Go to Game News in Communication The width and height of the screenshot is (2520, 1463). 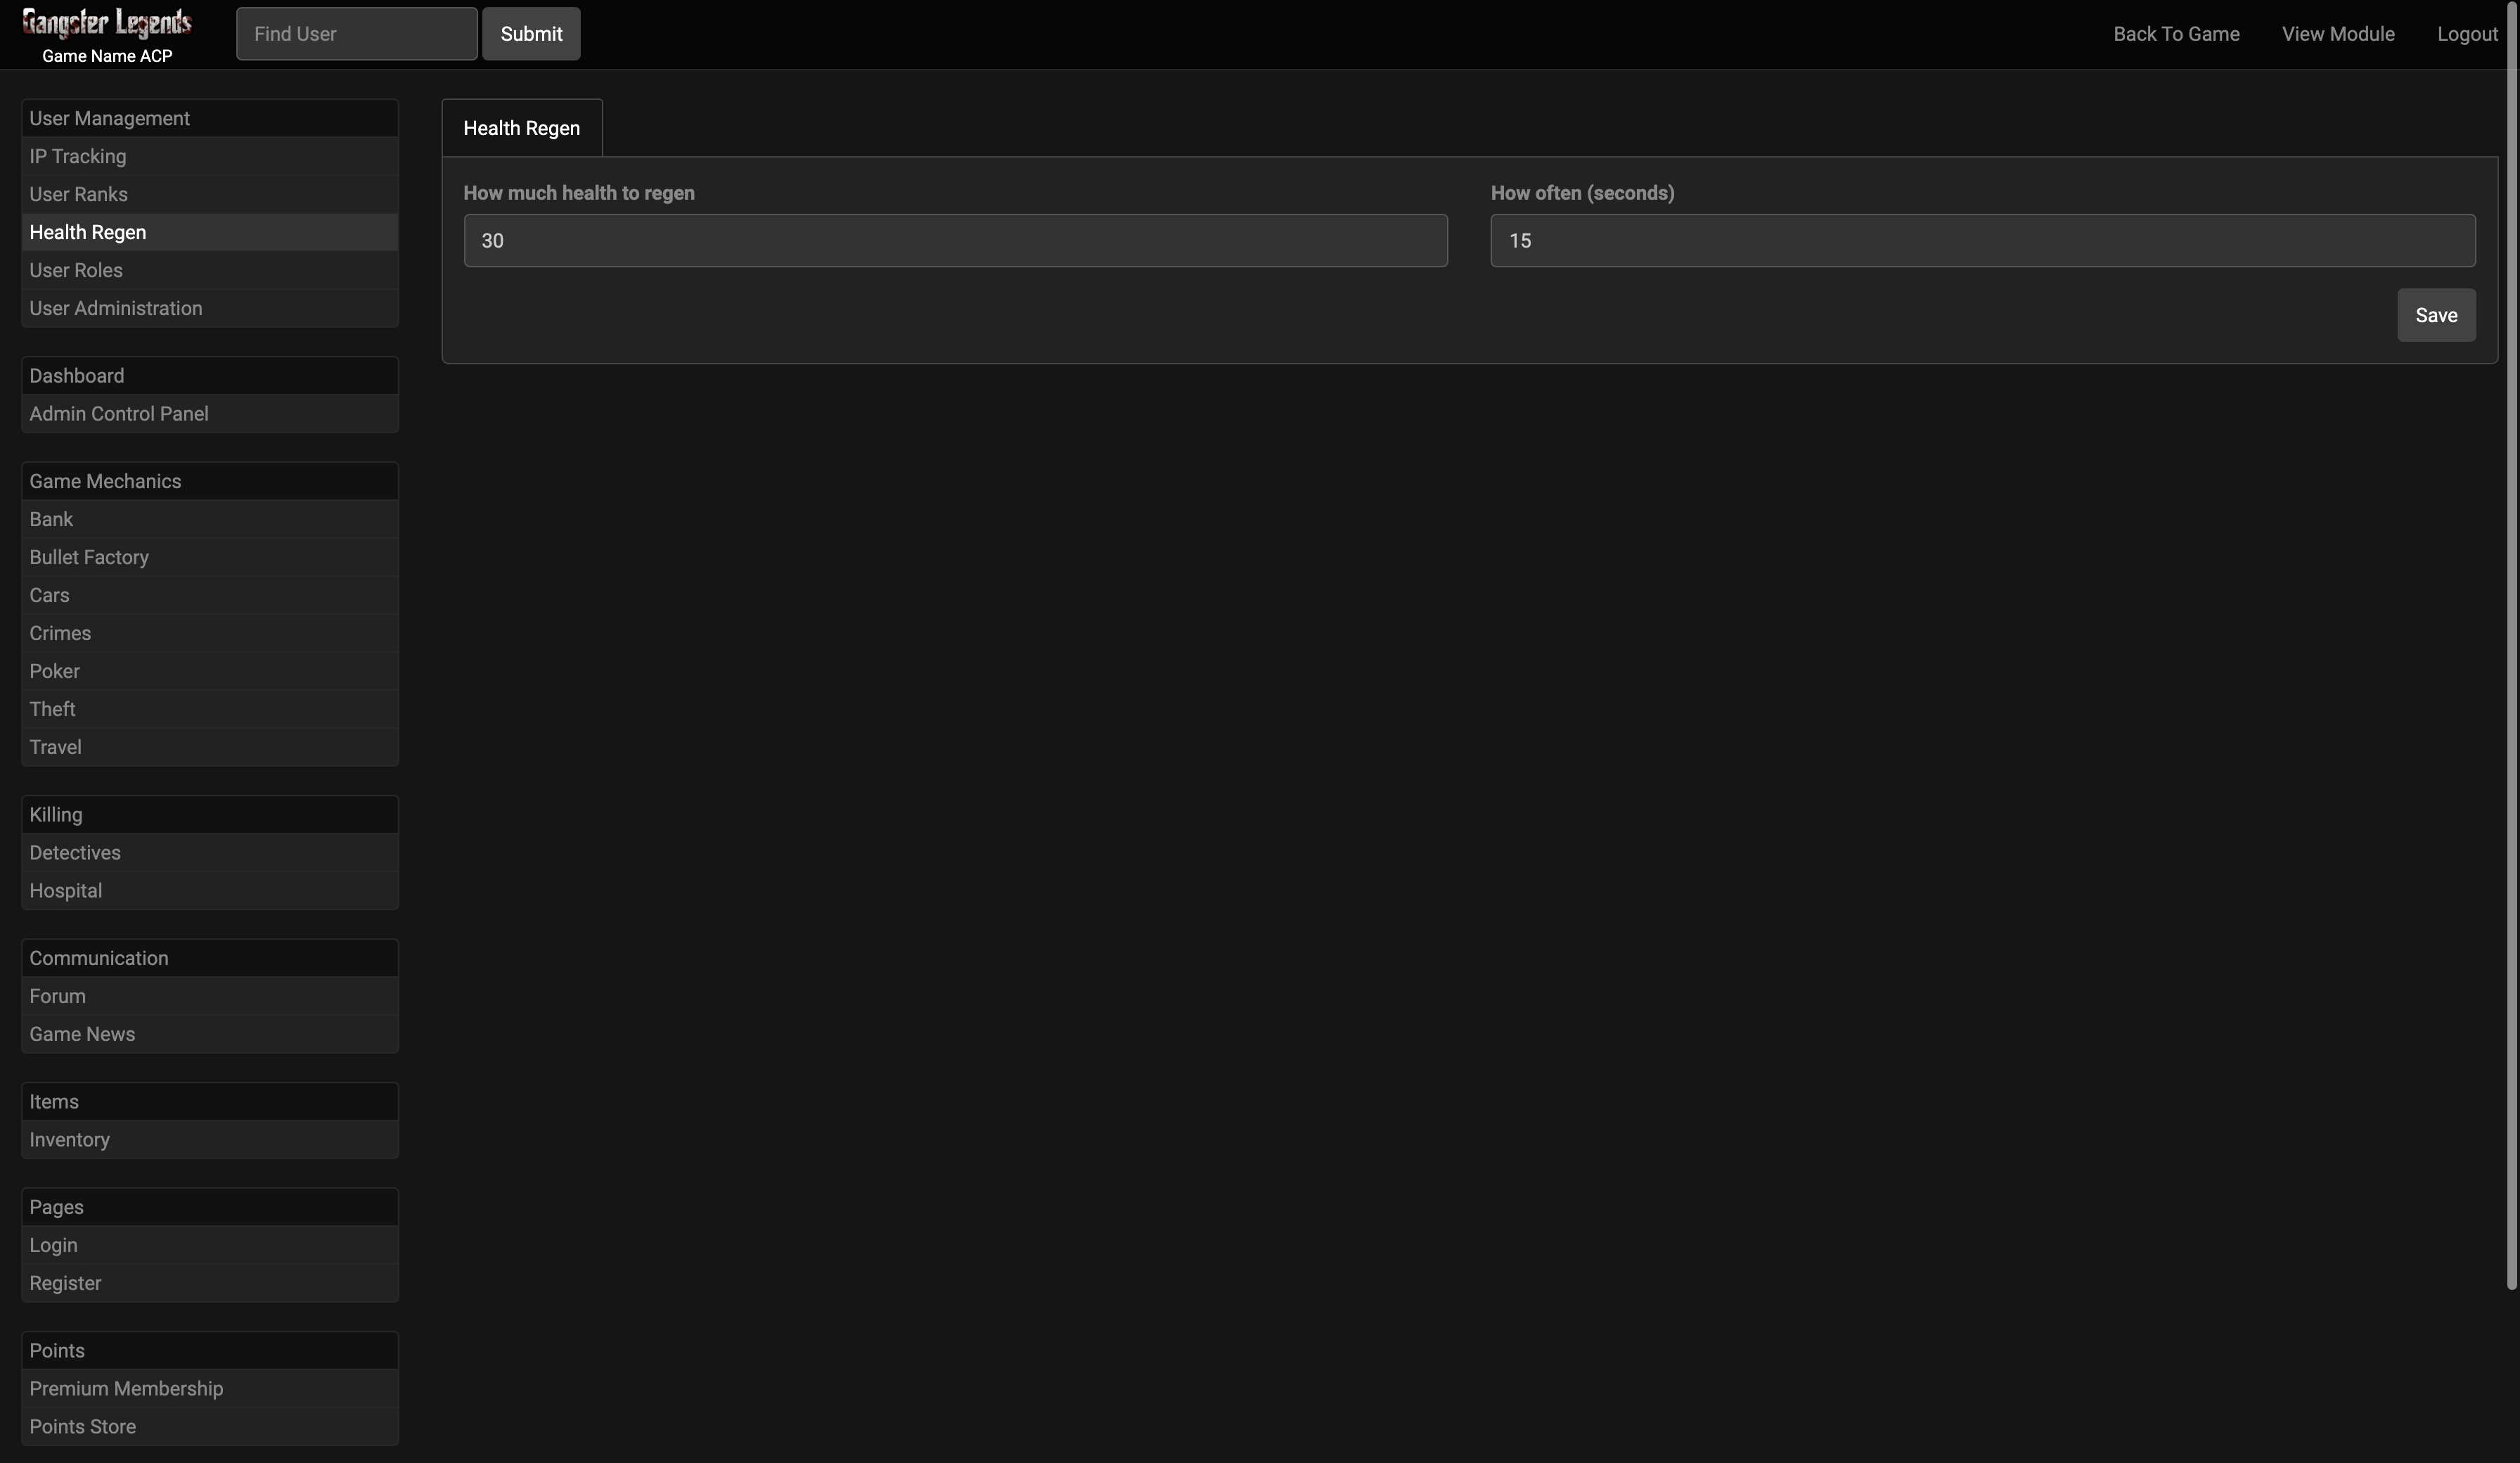[x=82, y=1034]
